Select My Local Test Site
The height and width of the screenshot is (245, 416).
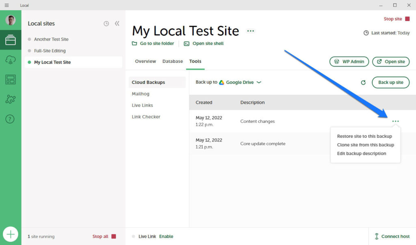[74, 62]
